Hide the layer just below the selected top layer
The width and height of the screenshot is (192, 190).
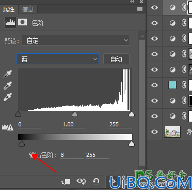[x=154, y=23]
